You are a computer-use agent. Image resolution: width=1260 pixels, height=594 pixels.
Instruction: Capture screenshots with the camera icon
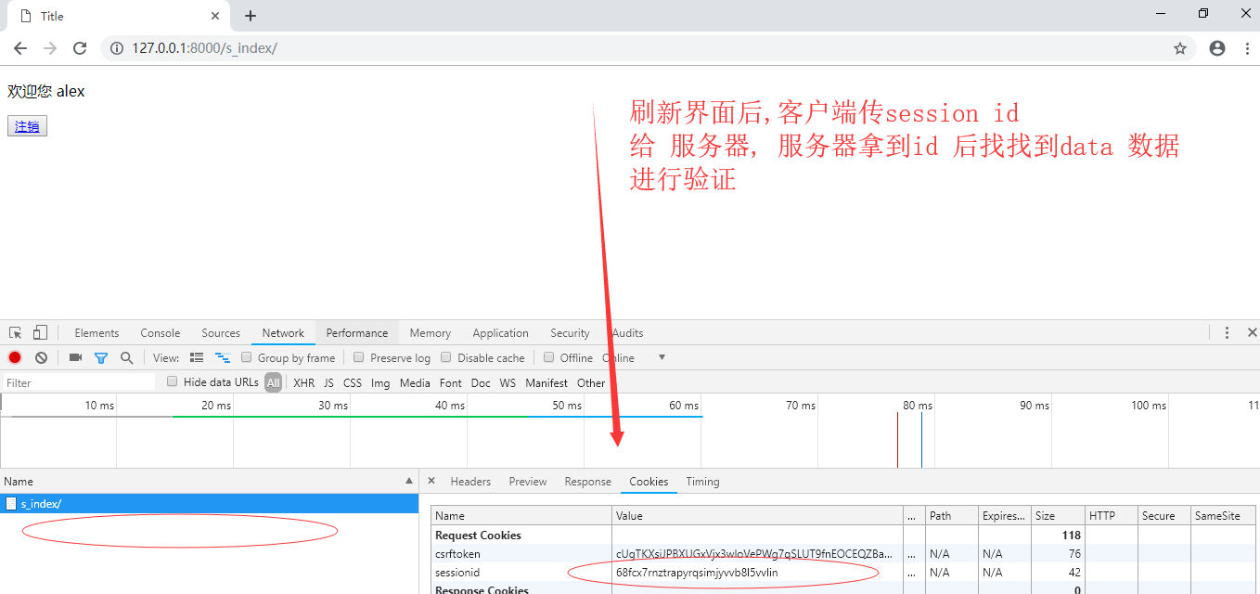pyautogui.click(x=76, y=358)
